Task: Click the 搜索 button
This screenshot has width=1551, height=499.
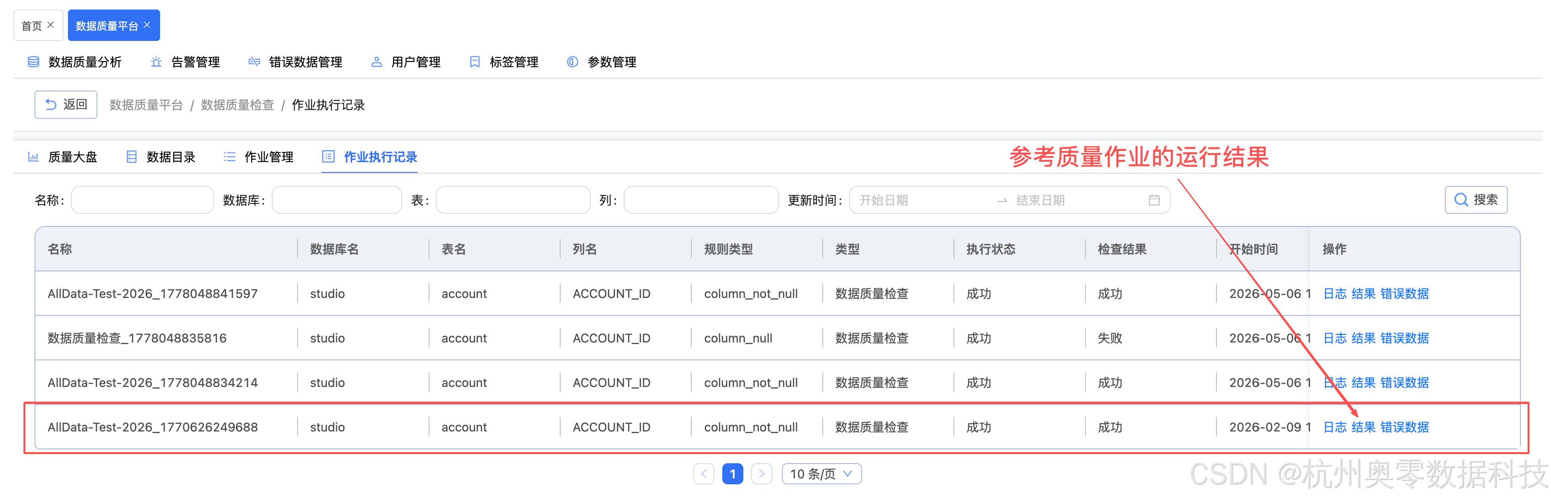Action: 1476,200
